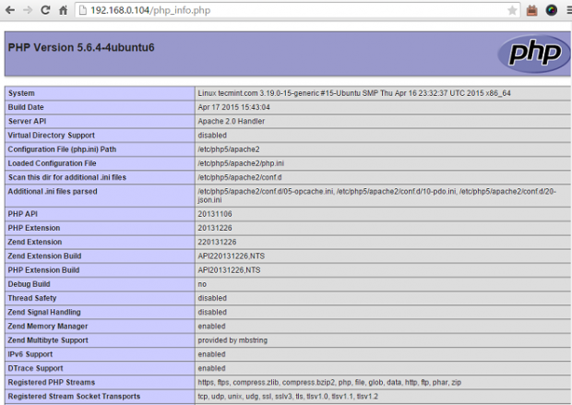Image resolution: width=572 pixels, height=405 pixels.
Task: Click the page icon in the address bar
Action: point(83,10)
